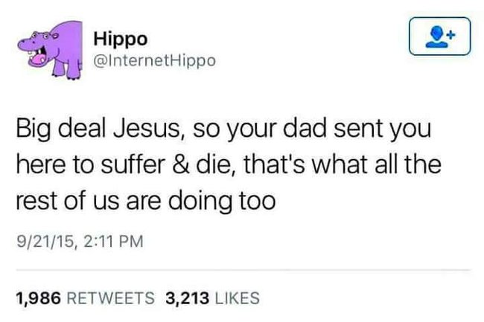Click the LIKES label
The width and height of the screenshot is (484, 322).
[x=237, y=298]
